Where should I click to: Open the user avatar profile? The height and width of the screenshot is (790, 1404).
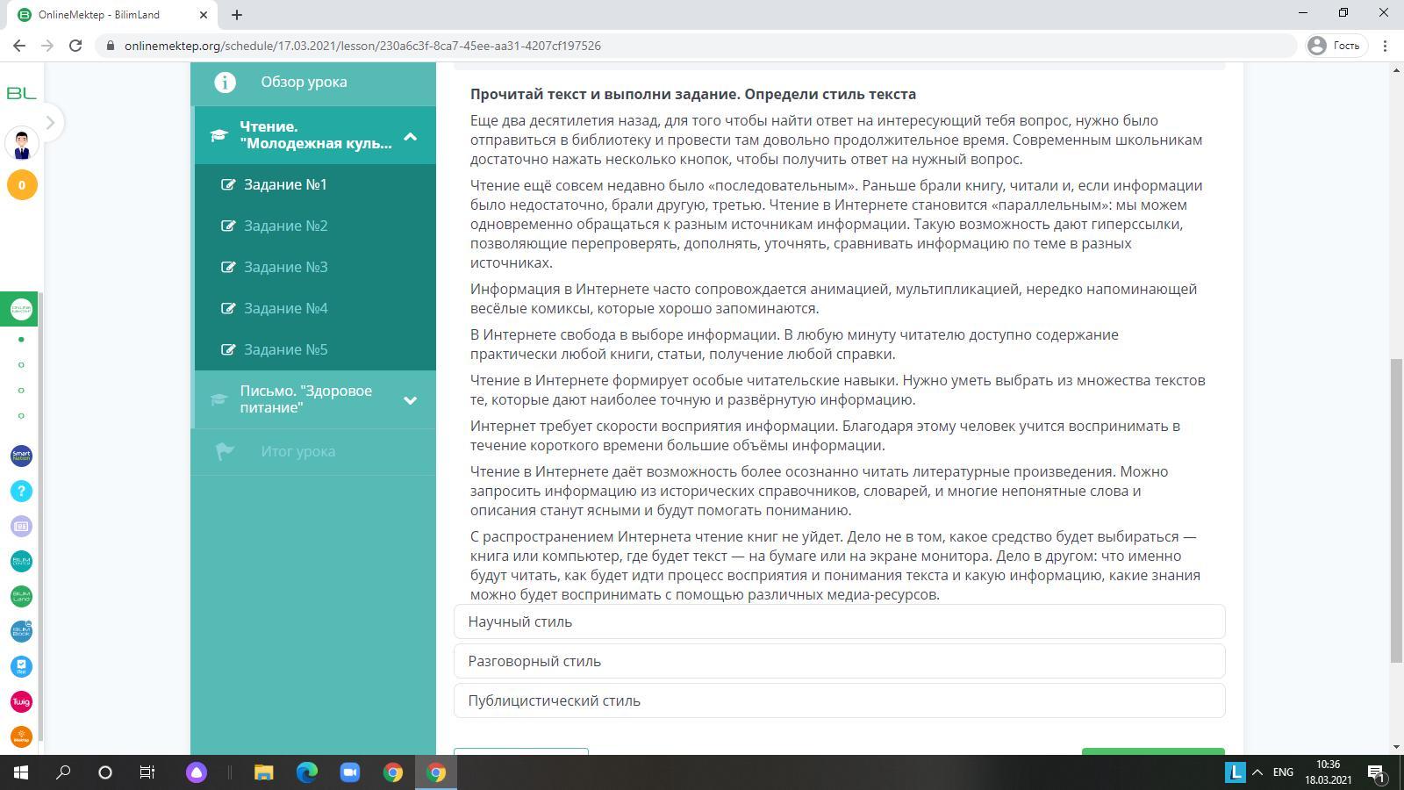(22, 143)
